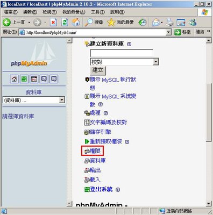This screenshot has width=213, height=215.
Task: Refresh the page with green arrows icon
Action: (65, 23)
